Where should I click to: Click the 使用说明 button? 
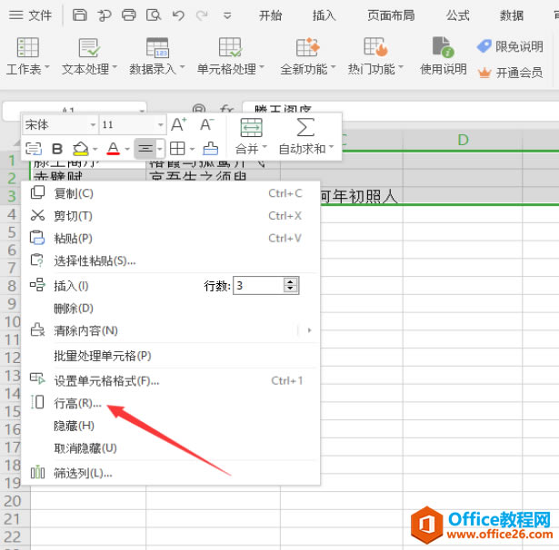tap(444, 56)
